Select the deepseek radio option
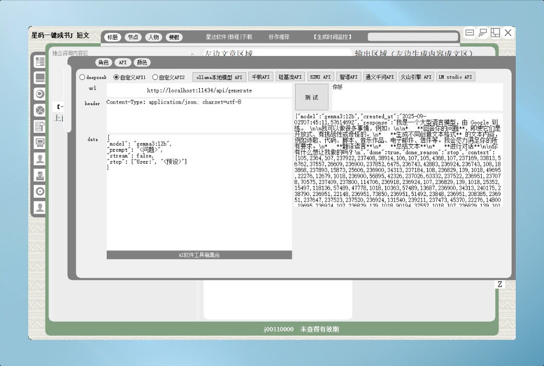 coord(83,77)
